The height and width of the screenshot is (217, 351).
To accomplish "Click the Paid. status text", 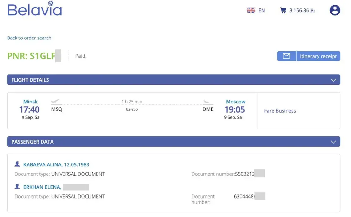I will coord(81,56).
